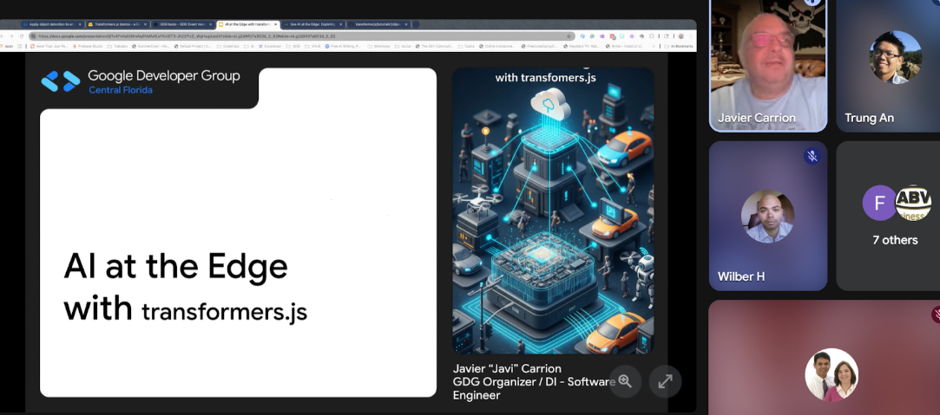The image size is (940, 415).
Task: Close the 'transformers.js/tutorials' browser tab
Action: 406,24
